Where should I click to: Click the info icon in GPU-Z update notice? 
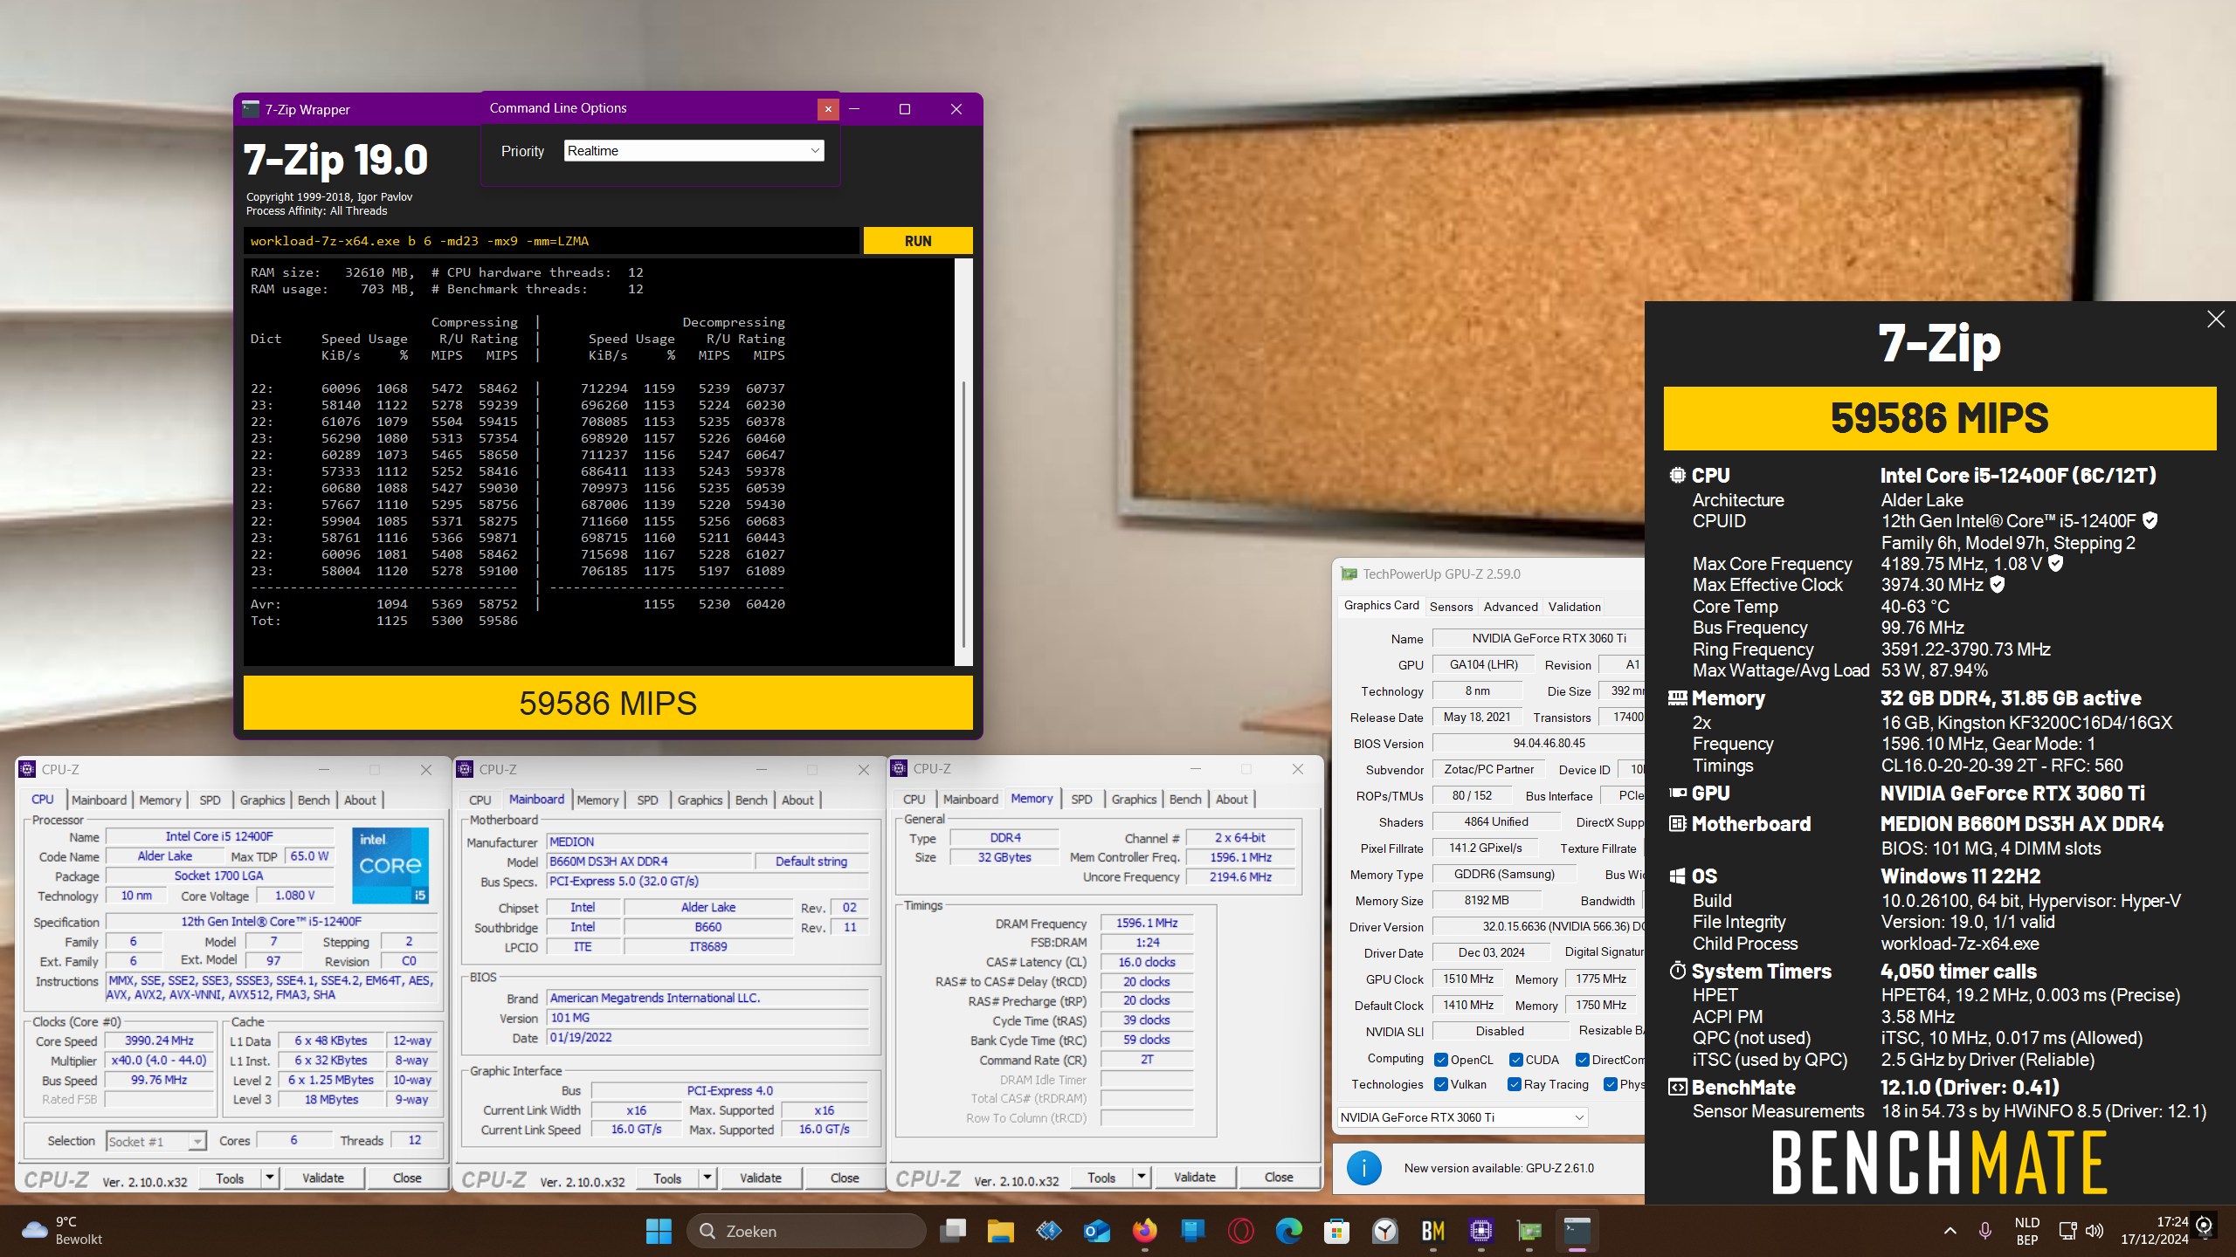(x=1363, y=1168)
